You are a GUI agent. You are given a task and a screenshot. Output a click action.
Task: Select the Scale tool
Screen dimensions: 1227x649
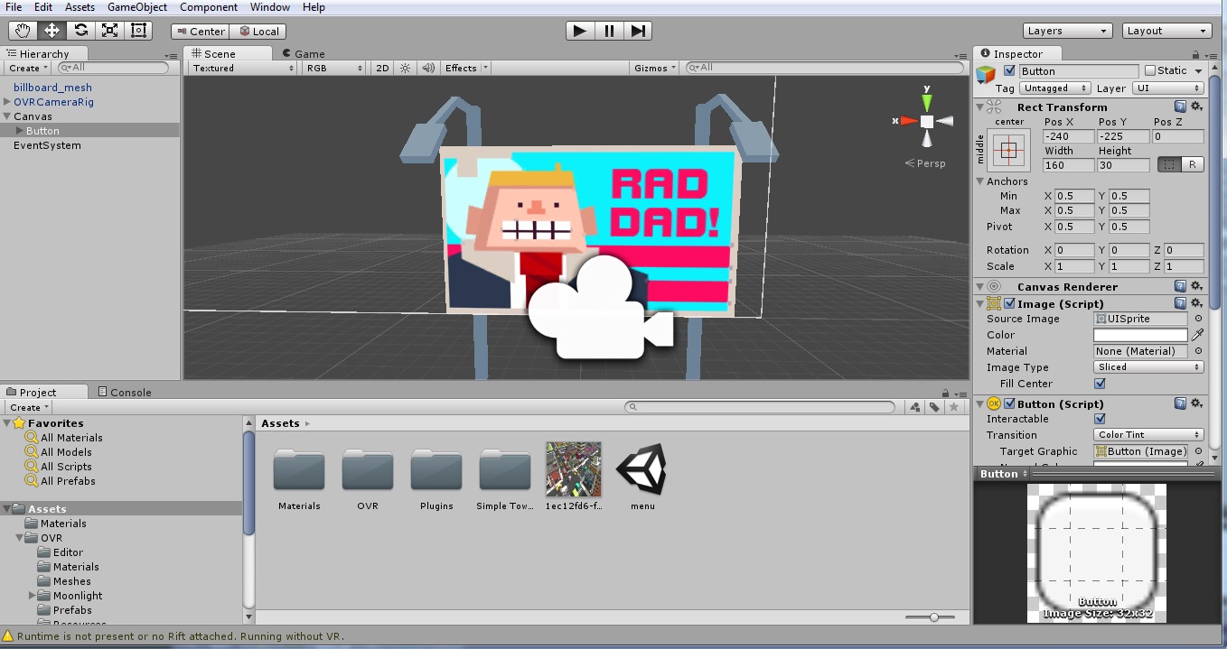[x=109, y=30]
